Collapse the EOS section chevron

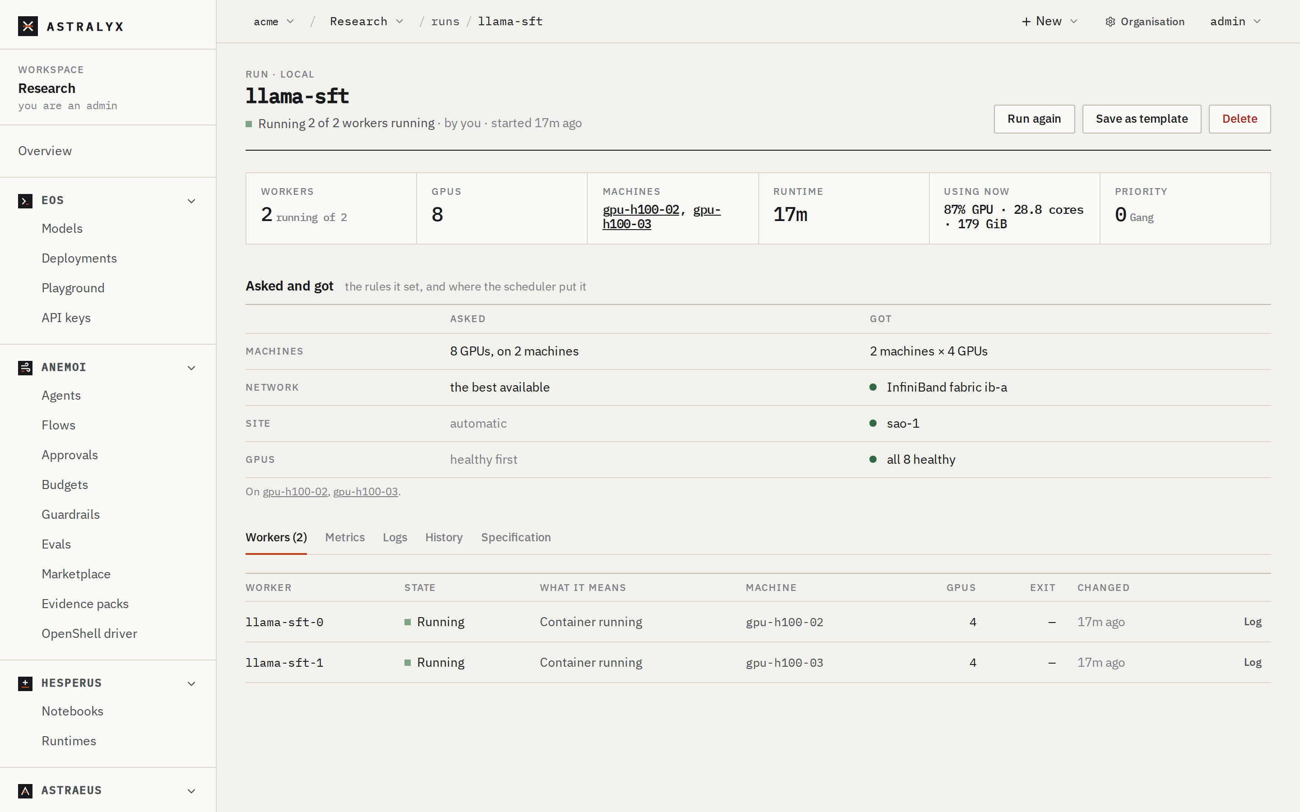191,201
